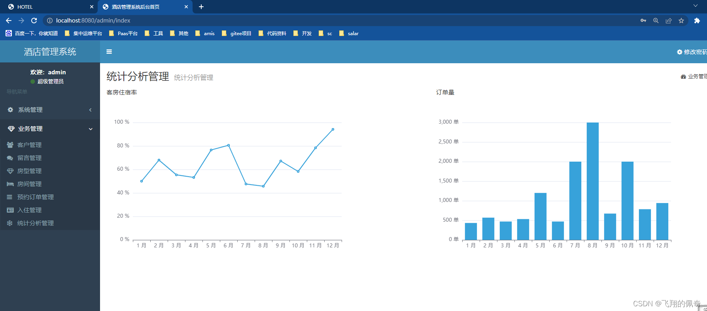Click the 12月 data point on the 客房住宿率 line
This screenshot has height=311, width=707.
pyautogui.click(x=333, y=129)
